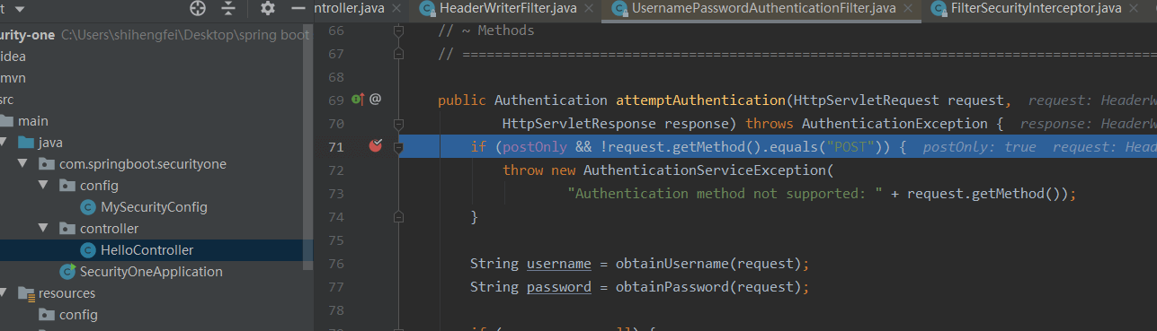The width and height of the screenshot is (1157, 331).
Task: Click obtainPassword call on line 77
Action: (x=672, y=287)
